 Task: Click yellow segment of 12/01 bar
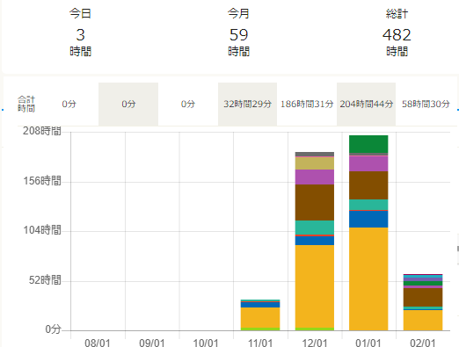point(315,286)
